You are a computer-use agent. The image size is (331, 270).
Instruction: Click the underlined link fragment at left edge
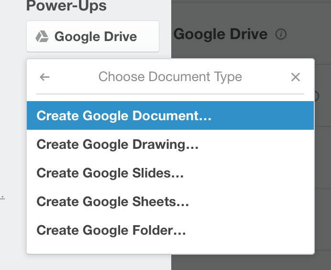pos(2,197)
